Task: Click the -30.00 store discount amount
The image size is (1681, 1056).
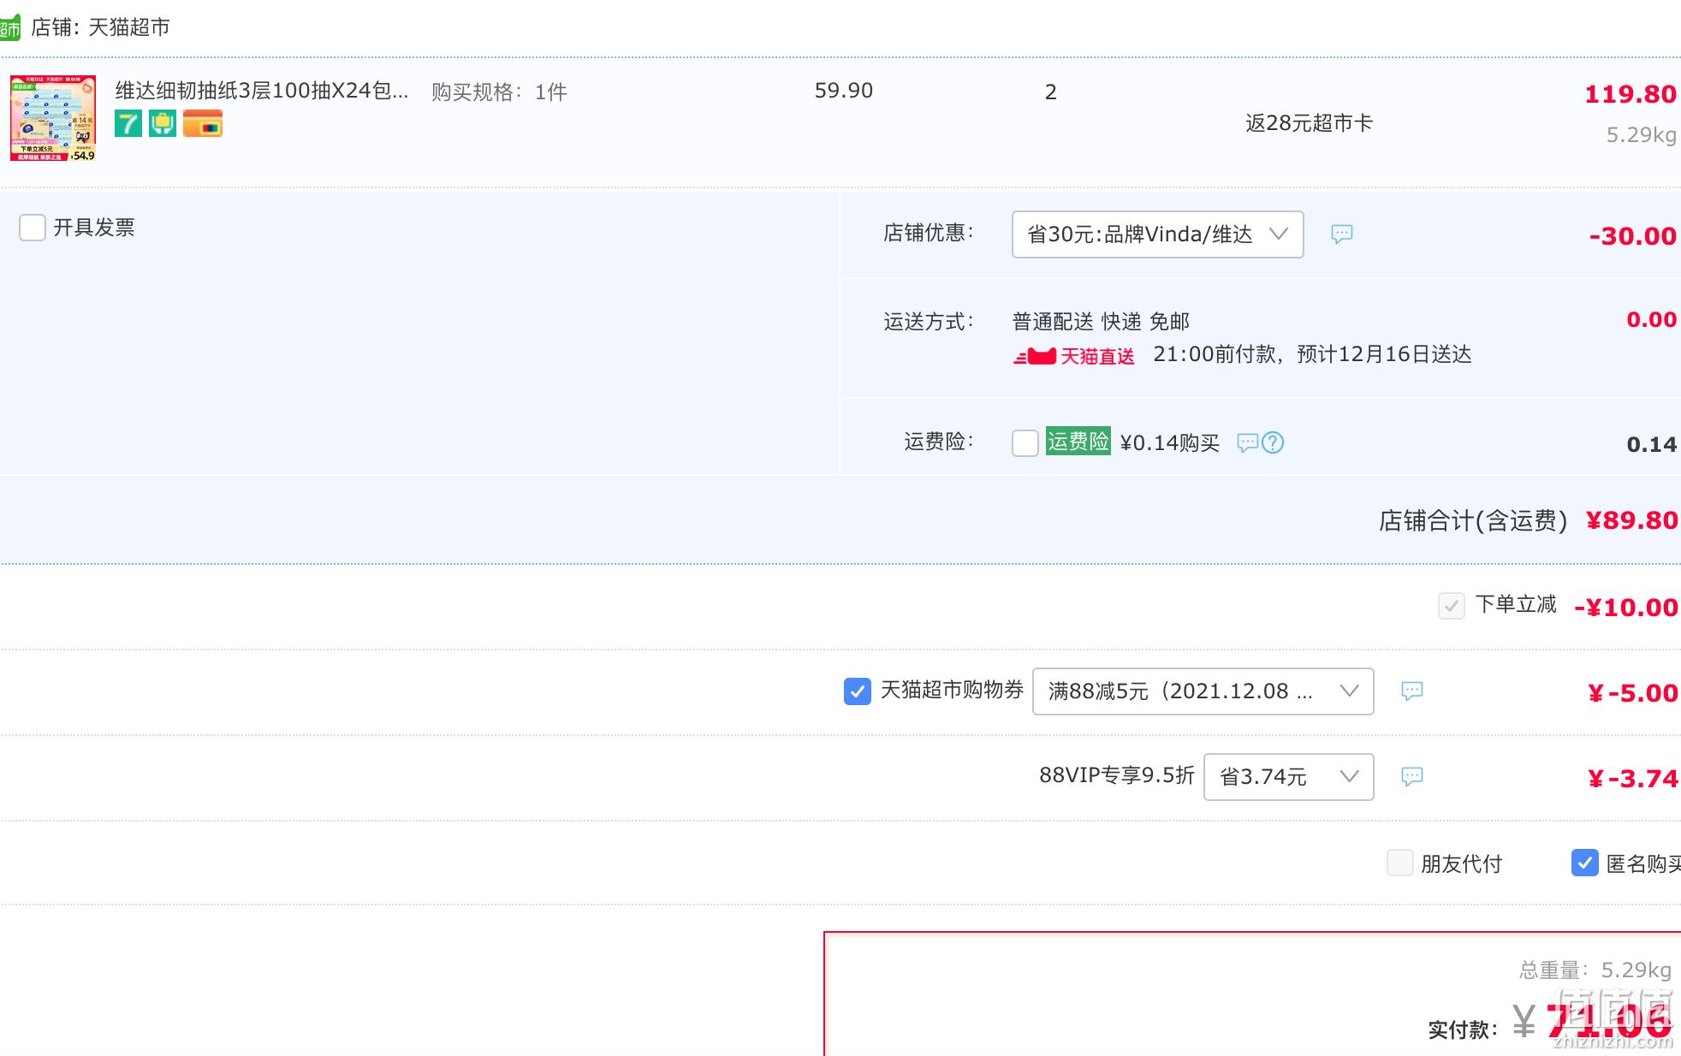Action: click(x=1632, y=236)
